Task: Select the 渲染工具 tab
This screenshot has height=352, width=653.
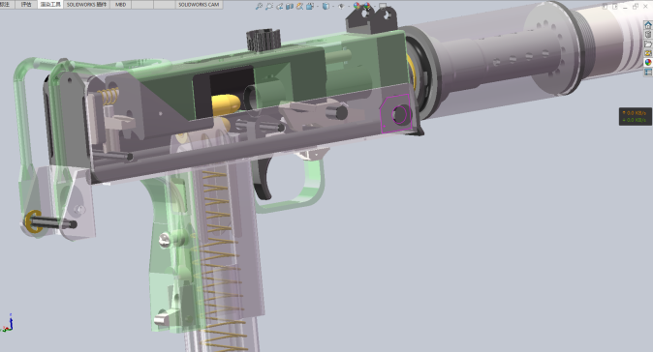Action: pos(50,5)
